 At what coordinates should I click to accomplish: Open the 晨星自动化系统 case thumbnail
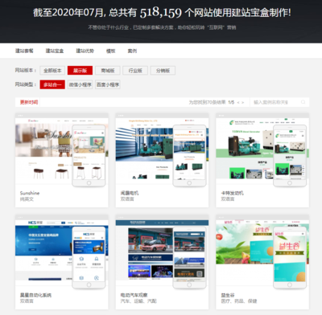click(x=62, y=252)
